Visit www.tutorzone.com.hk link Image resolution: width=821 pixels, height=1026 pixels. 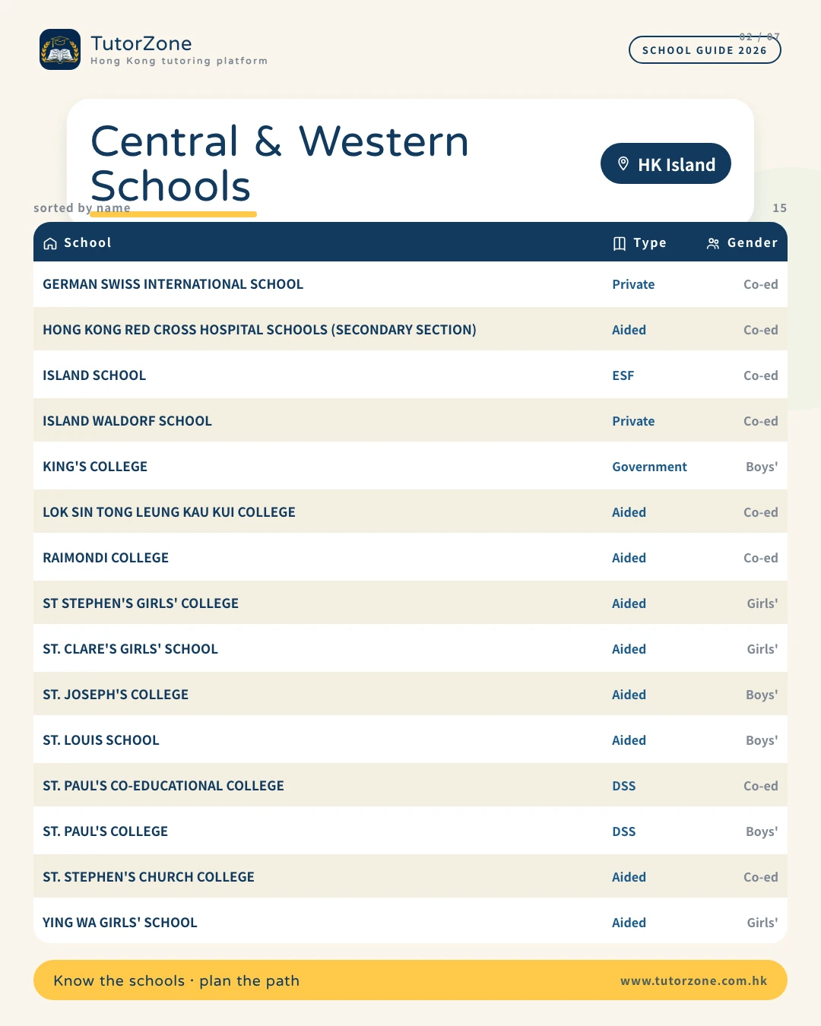(693, 980)
